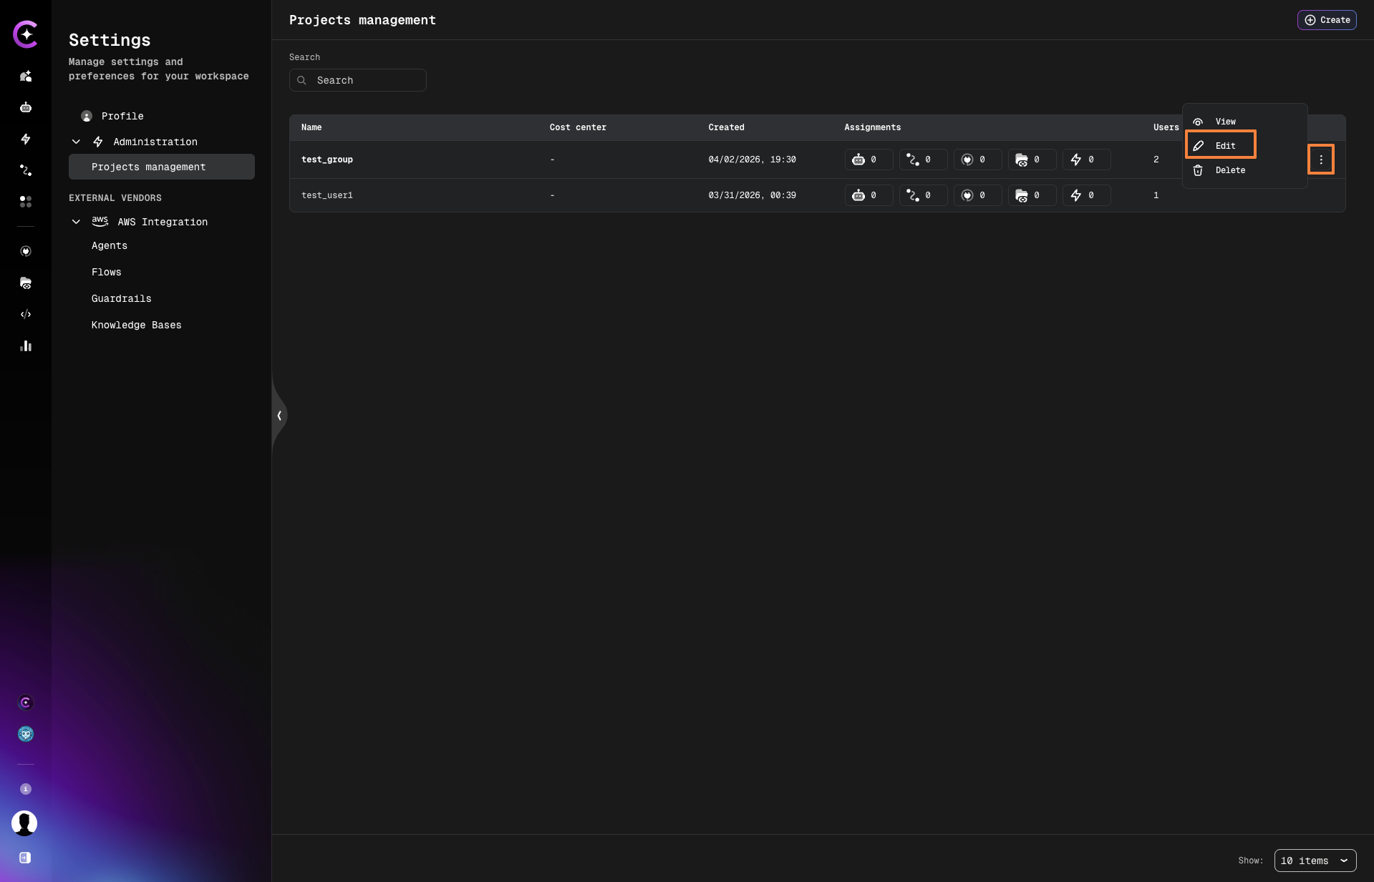Open Projects management in the sidebar
Screen dimensions: 1374x882
148,167
